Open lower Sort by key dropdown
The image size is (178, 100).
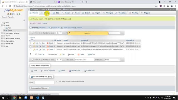pyautogui.click(x=112, y=60)
